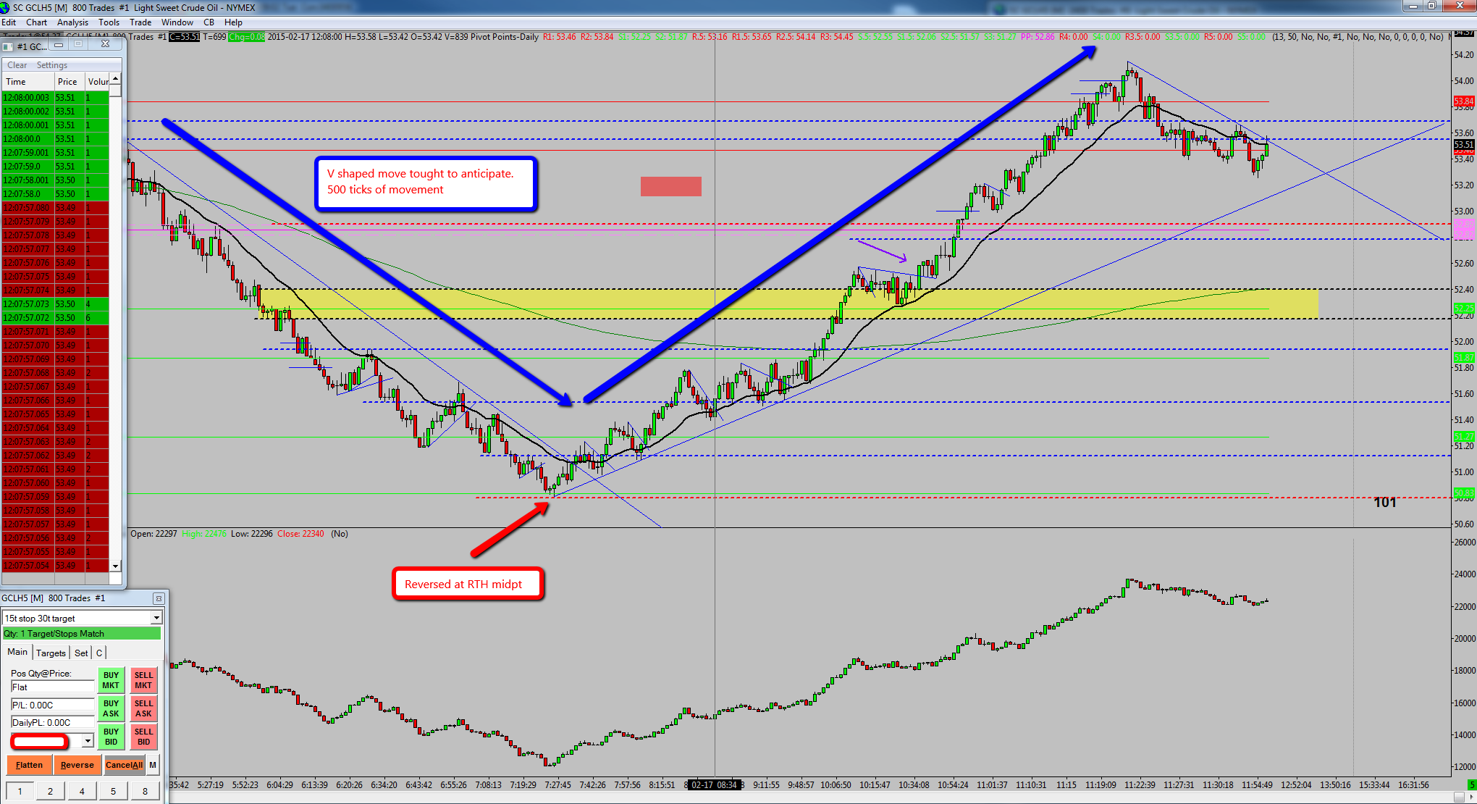Click the BUY ASK button
Screen dimensions: 1477x804
click(111, 708)
